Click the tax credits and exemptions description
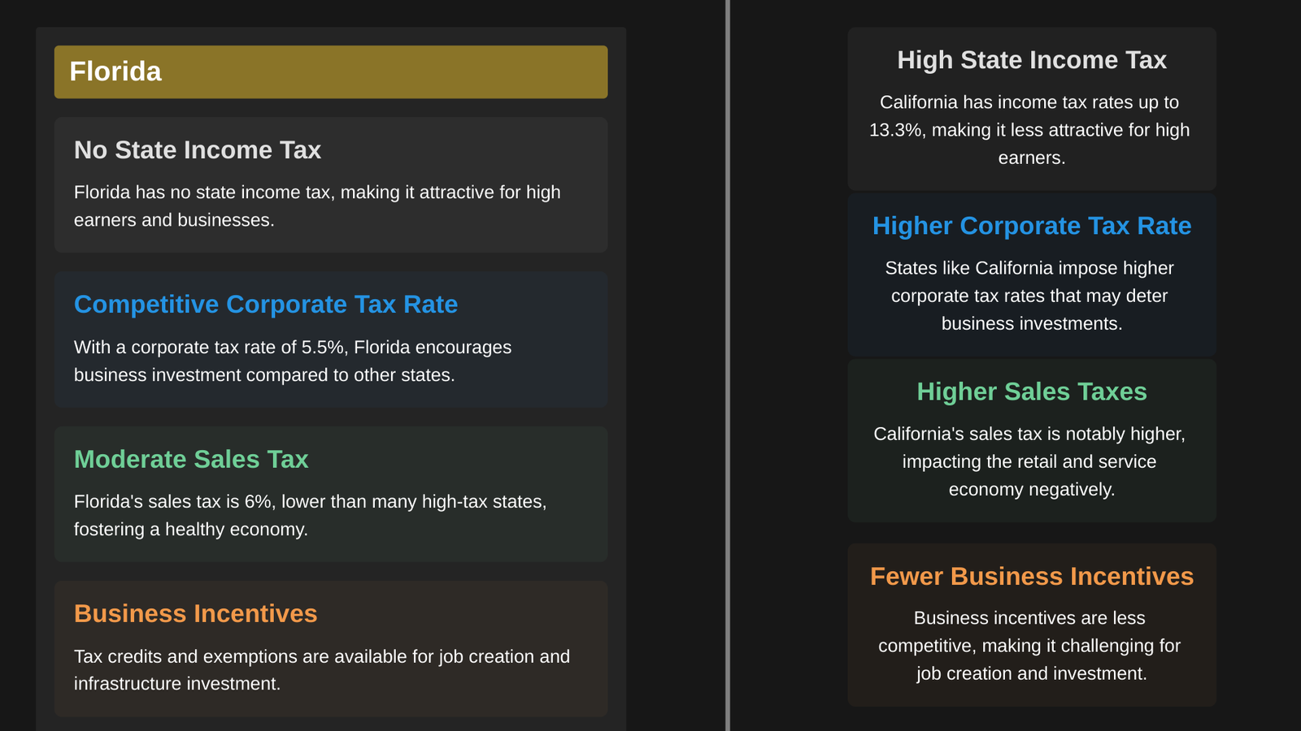This screenshot has width=1301, height=731. [322, 670]
